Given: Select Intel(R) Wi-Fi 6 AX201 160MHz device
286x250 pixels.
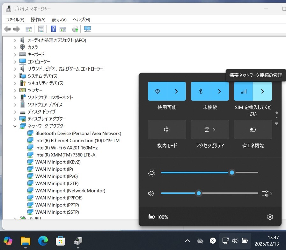Looking at the screenshot, I should 66,148.
